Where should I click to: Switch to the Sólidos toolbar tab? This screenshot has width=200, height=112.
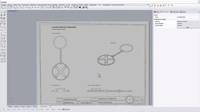(81, 5)
